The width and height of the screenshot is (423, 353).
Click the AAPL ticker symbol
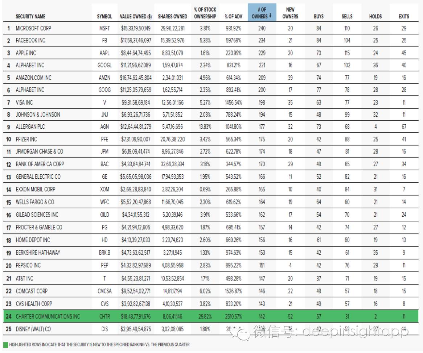104,53
